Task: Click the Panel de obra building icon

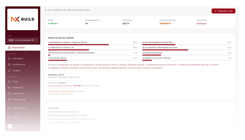Action: click(9, 47)
